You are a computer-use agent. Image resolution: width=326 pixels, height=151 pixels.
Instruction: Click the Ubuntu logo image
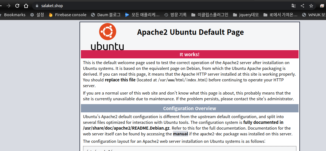coord(107,36)
